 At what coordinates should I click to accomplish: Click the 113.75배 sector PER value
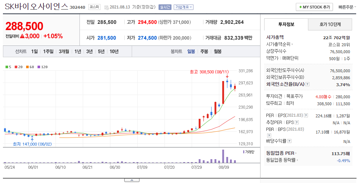341,154
